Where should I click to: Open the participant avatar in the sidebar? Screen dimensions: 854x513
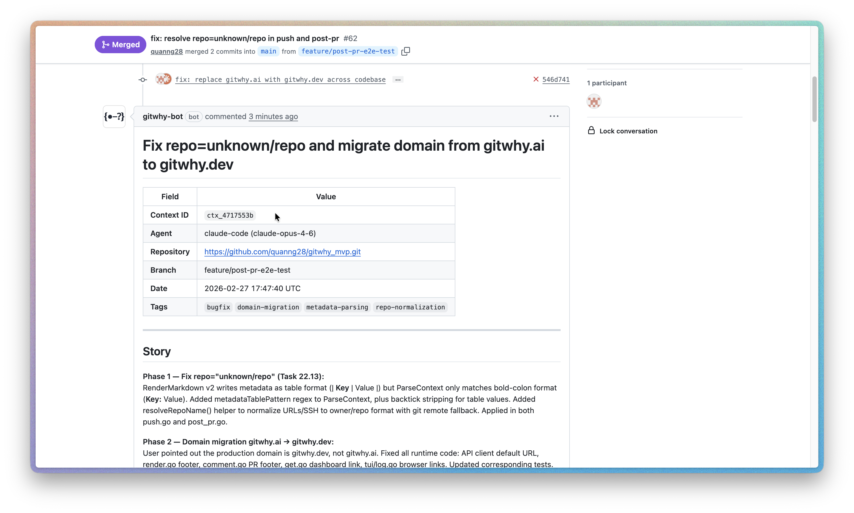click(x=594, y=102)
